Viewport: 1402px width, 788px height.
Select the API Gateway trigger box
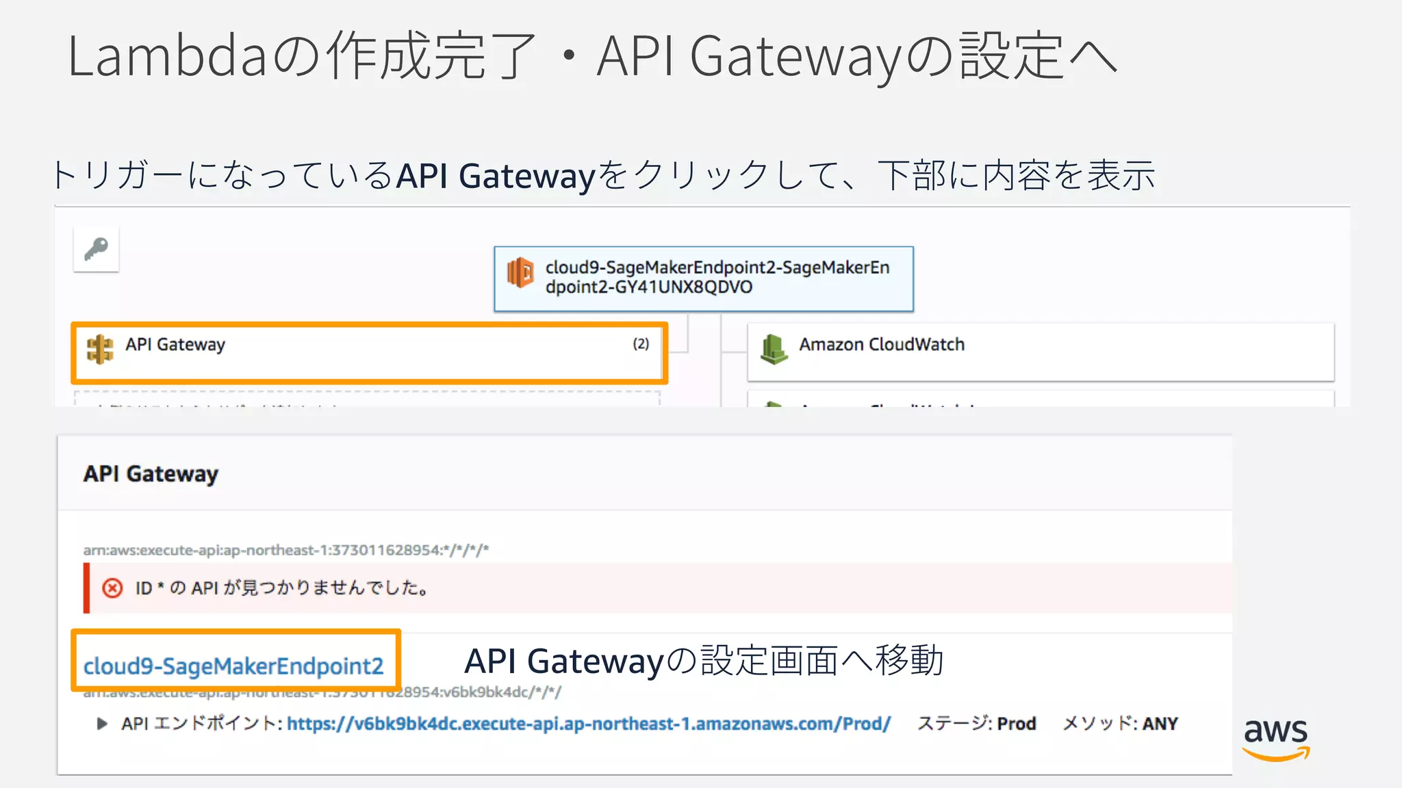[370, 353]
